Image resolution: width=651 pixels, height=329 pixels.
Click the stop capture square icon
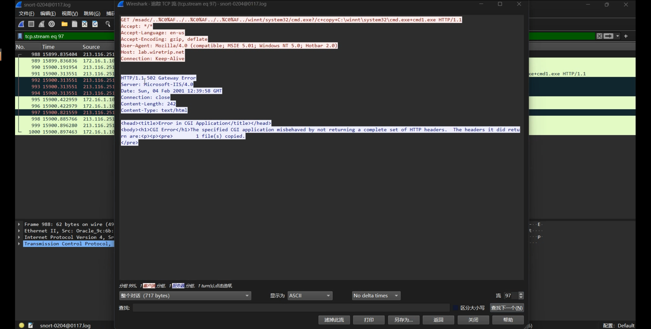[31, 24]
